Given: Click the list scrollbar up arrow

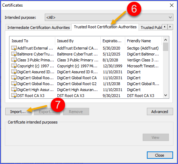Looking at the screenshot, I should 165,40.
